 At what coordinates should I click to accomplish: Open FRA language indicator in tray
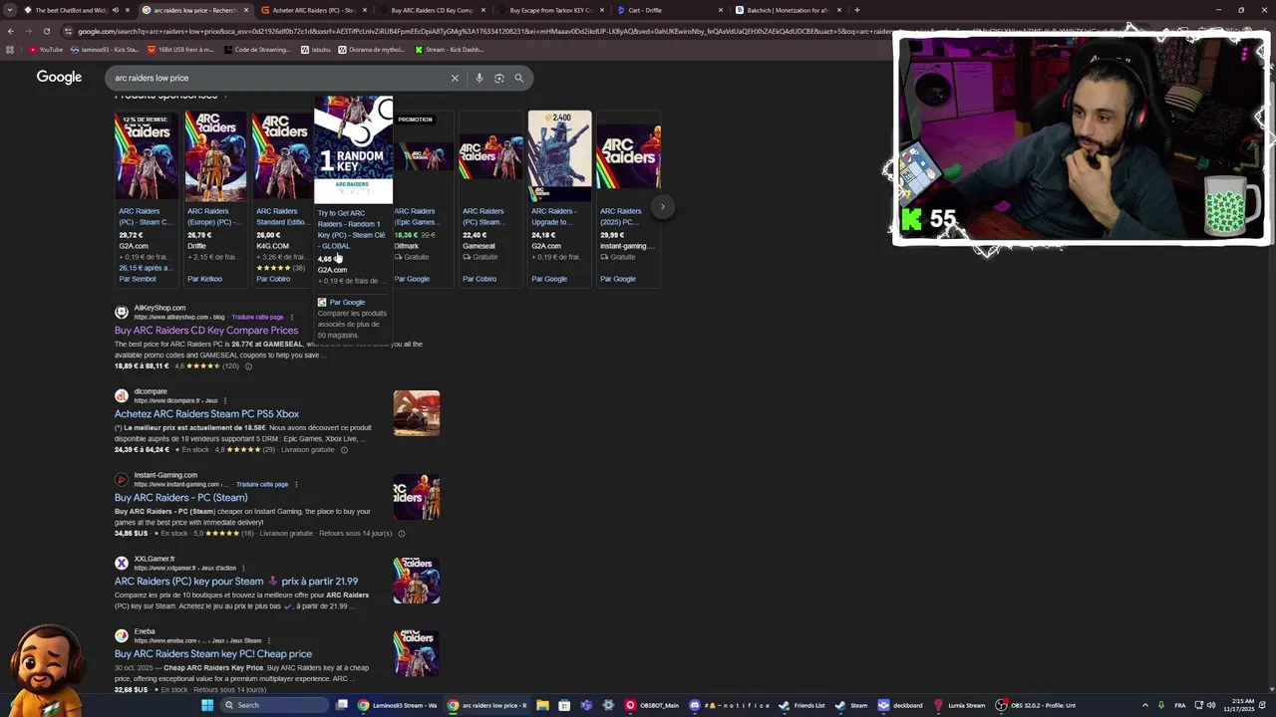(x=1180, y=705)
